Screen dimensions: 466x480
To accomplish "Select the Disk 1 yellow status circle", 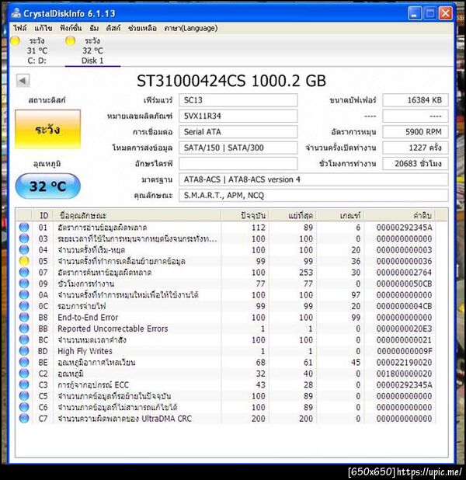I will coord(71,41).
